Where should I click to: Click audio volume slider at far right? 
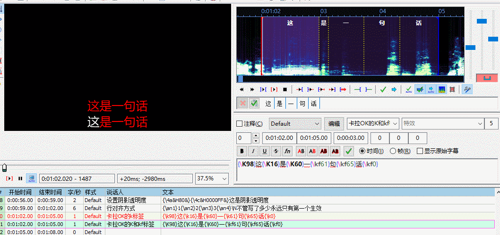(x=493, y=39)
